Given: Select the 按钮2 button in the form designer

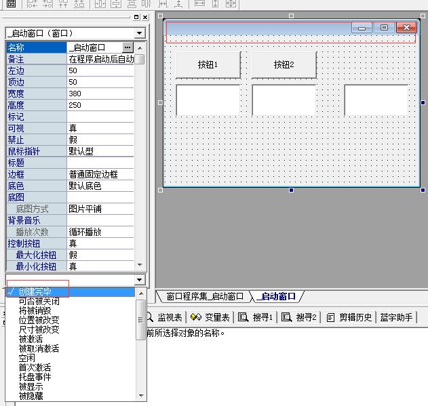Looking at the screenshot, I should (x=284, y=65).
